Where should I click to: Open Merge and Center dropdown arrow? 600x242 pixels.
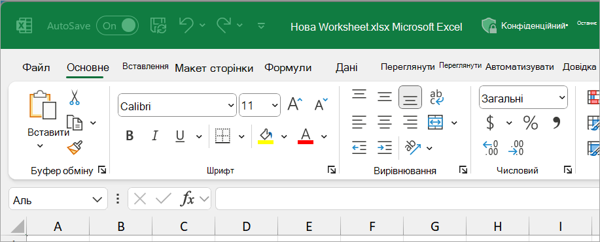454,123
